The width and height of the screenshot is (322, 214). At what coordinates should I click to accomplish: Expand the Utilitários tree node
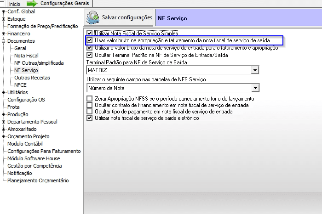point(3,92)
